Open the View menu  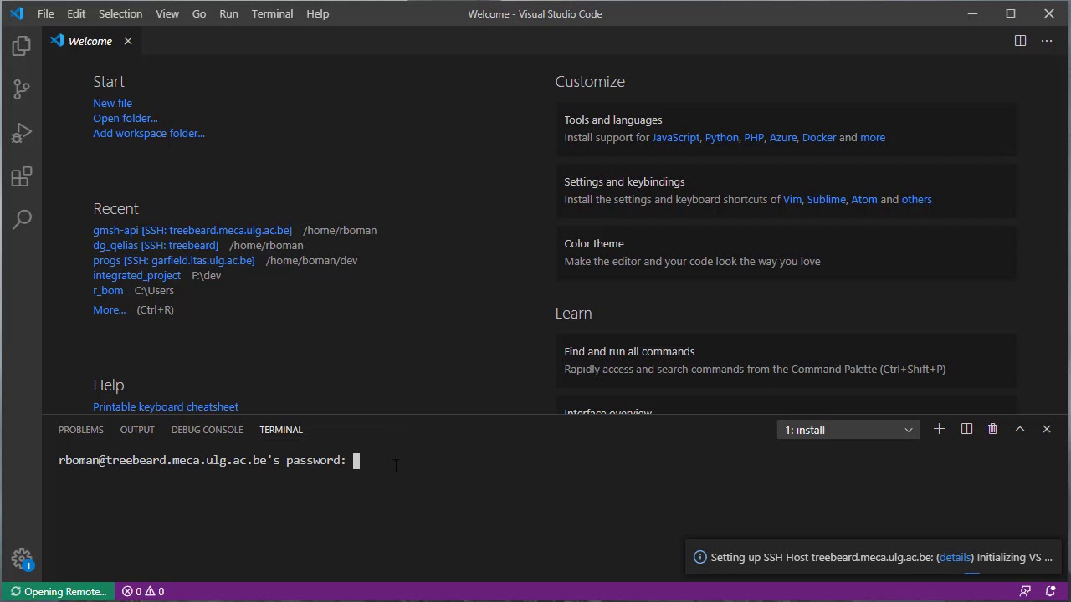tap(167, 13)
